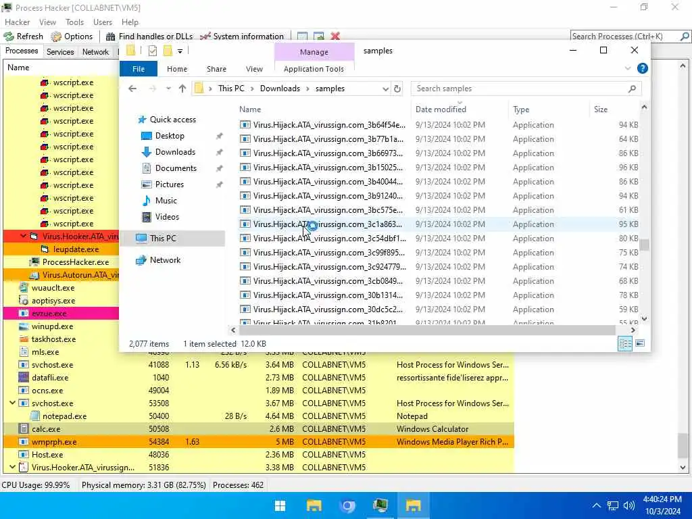
Task: Switch to the Network tab in Process Hacker
Action: 95,51
